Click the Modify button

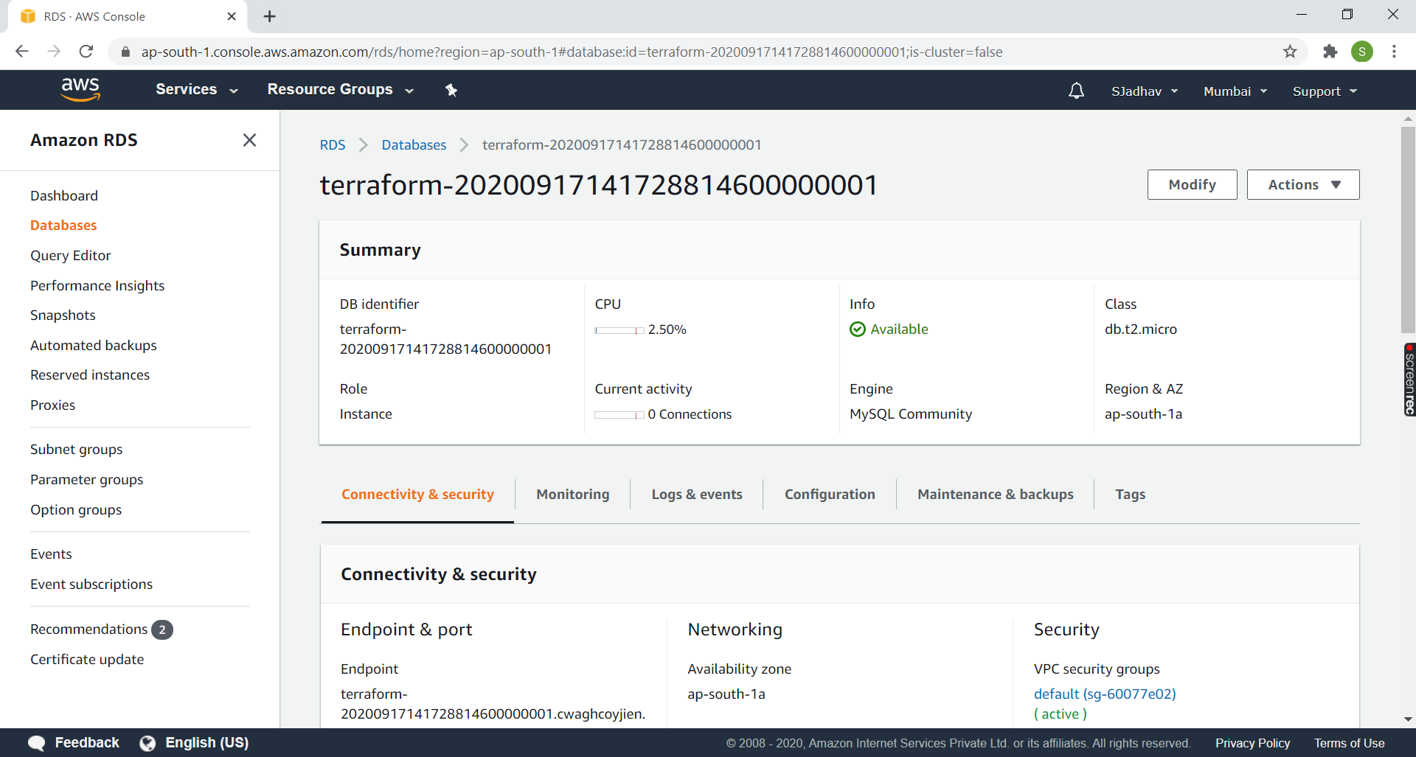1192,184
